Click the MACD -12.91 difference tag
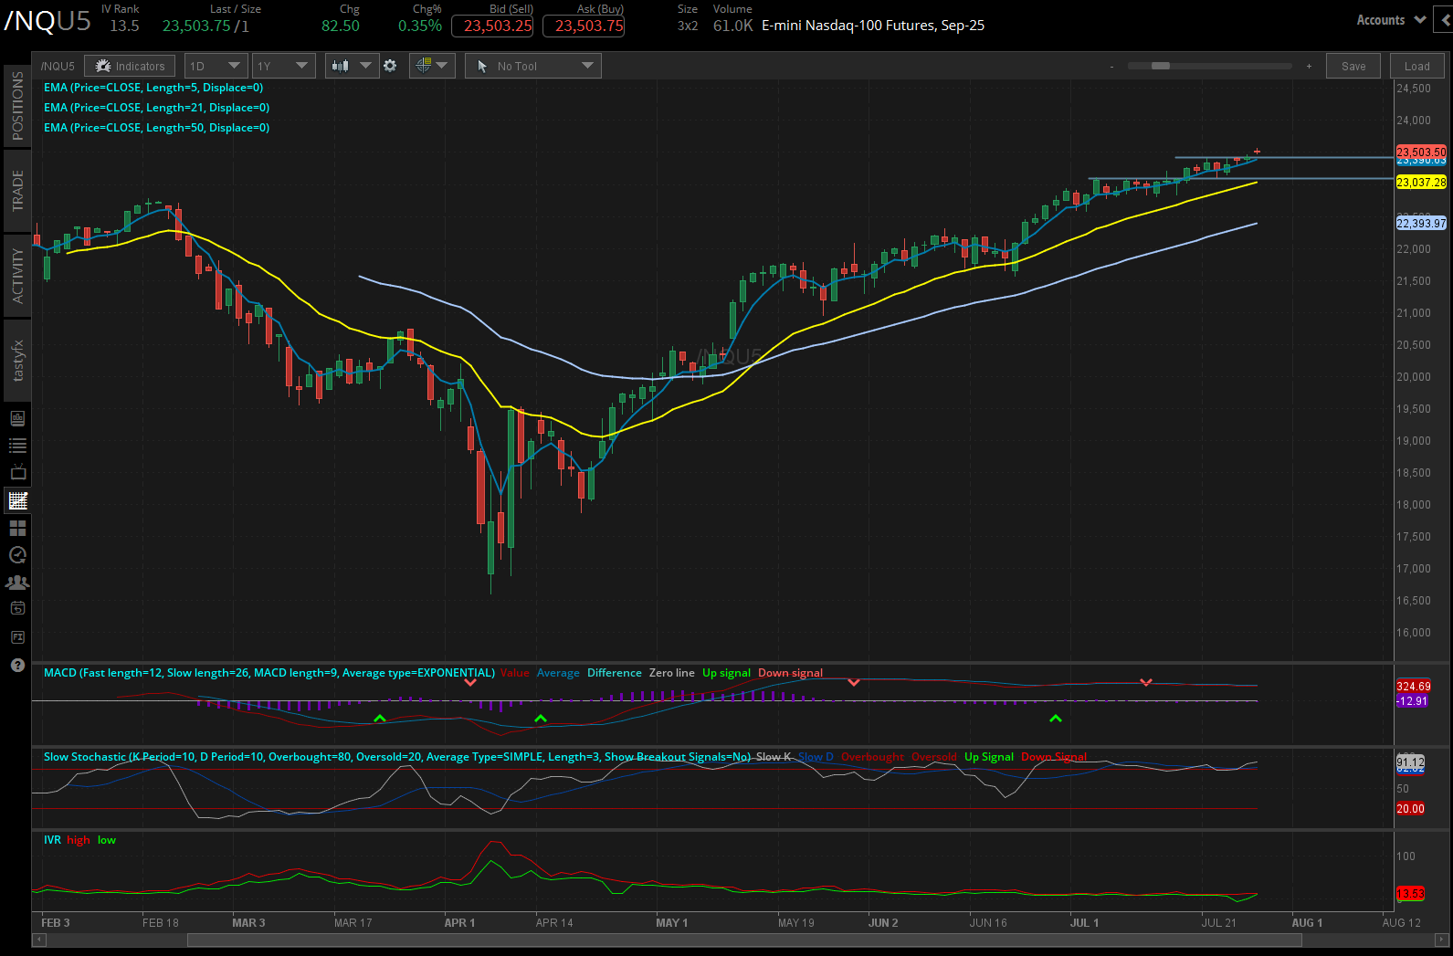 [x=1411, y=701]
